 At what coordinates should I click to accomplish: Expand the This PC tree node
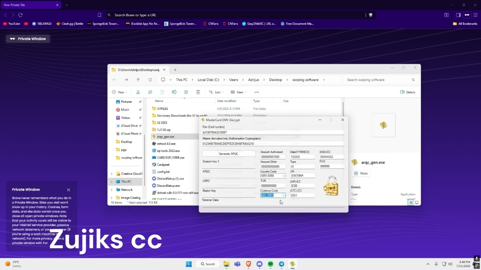[x=112, y=181]
